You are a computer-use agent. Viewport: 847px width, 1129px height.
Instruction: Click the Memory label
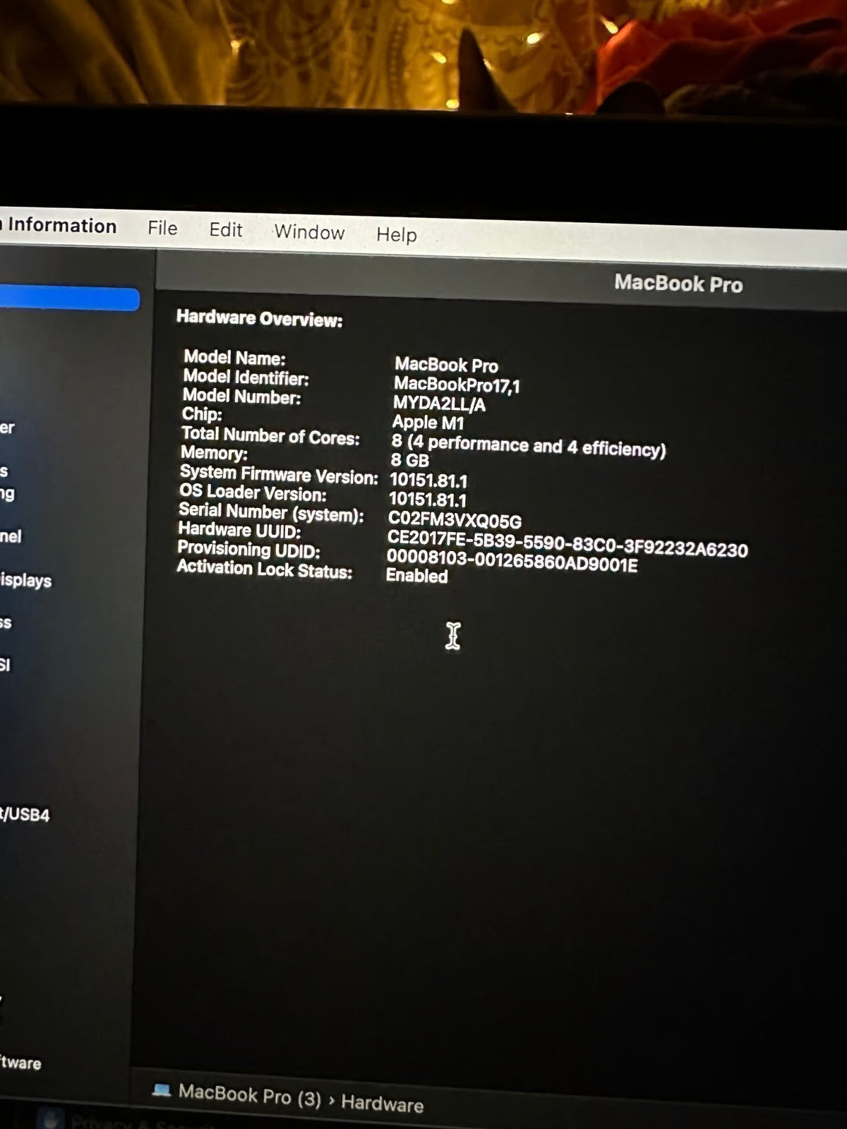215,452
